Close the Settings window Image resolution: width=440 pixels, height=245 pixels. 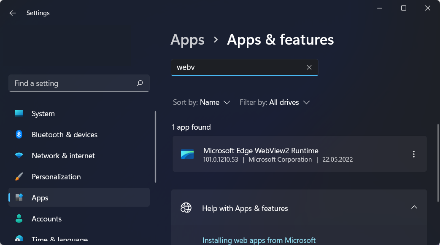(428, 8)
